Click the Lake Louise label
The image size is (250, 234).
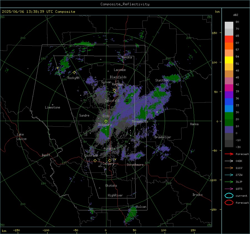[21, 137]
